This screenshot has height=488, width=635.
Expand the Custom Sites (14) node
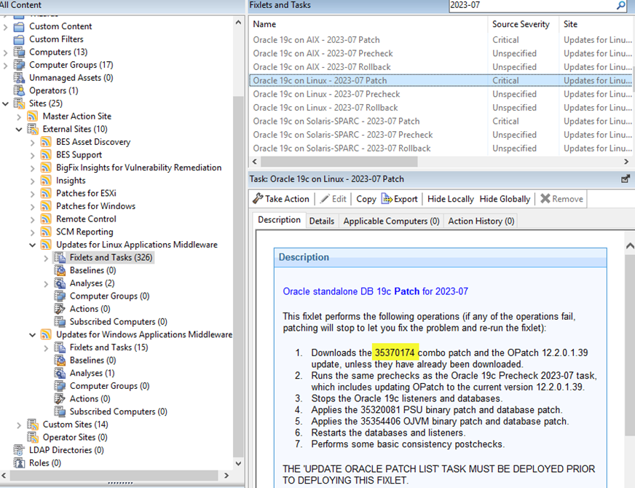tap(19, 425)
